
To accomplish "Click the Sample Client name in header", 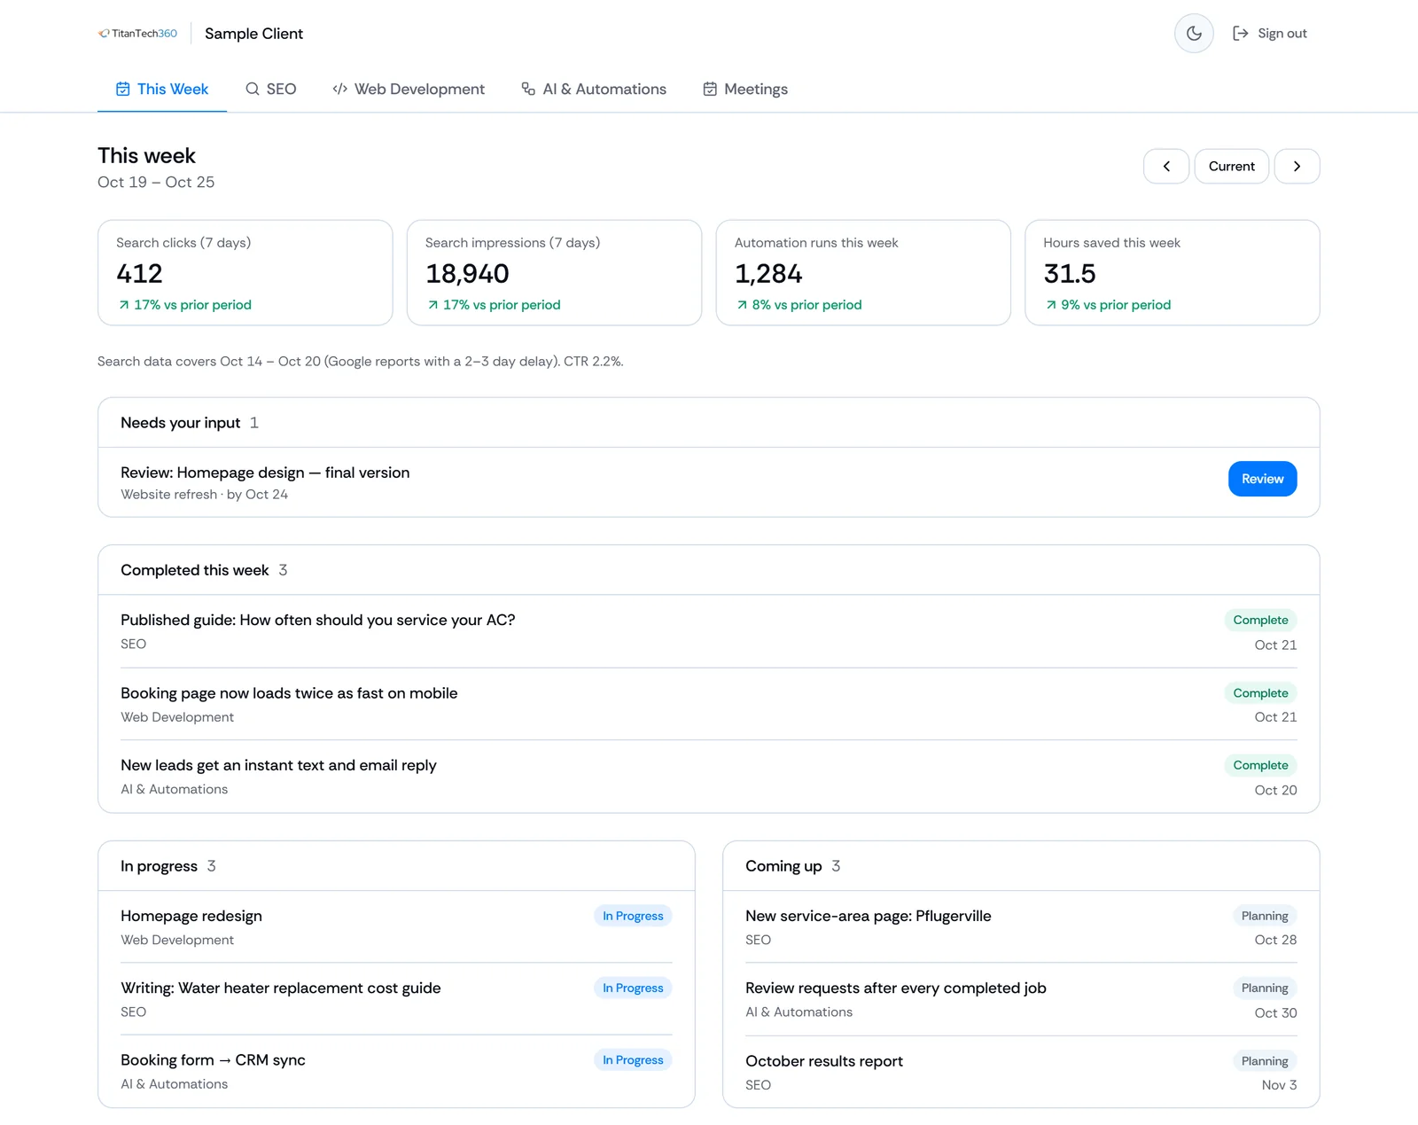I will (x=253, y=34).
